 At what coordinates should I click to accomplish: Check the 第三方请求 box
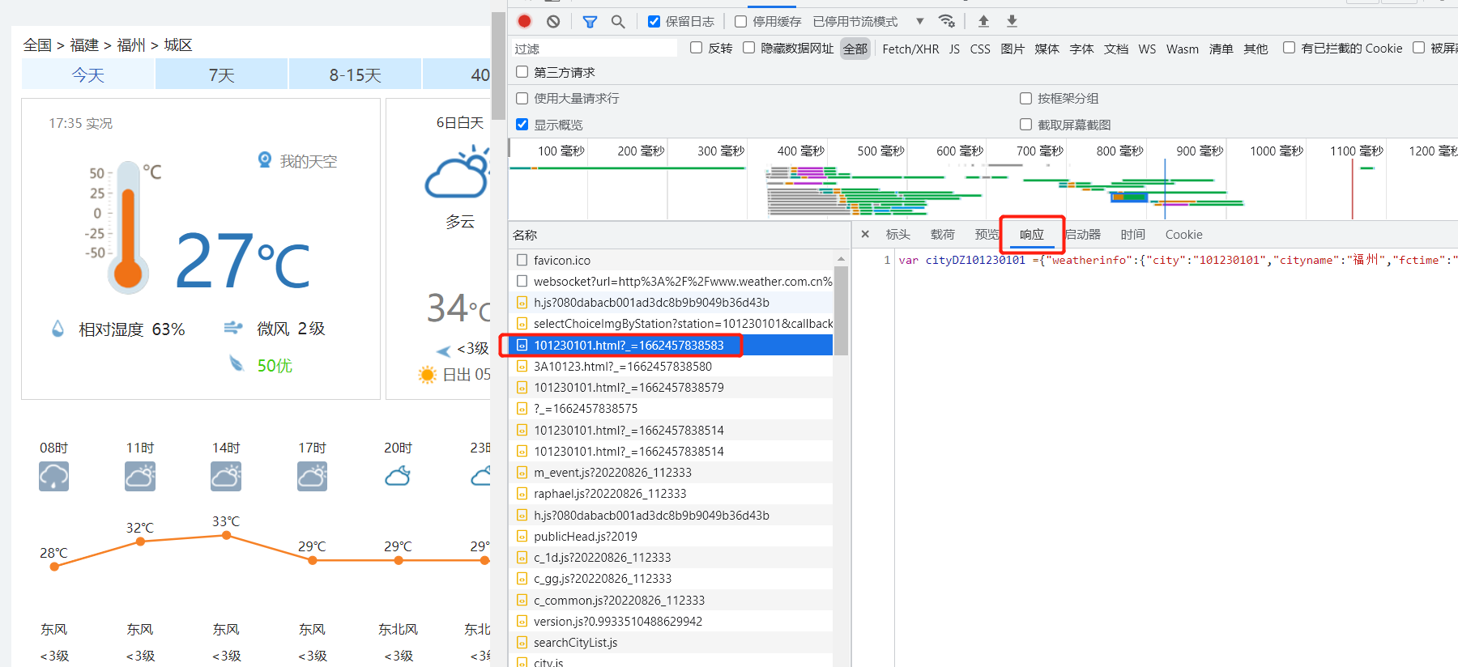(522, 72)
